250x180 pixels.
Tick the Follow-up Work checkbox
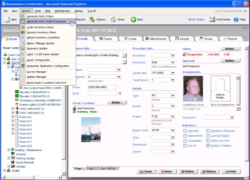point(208,141)
